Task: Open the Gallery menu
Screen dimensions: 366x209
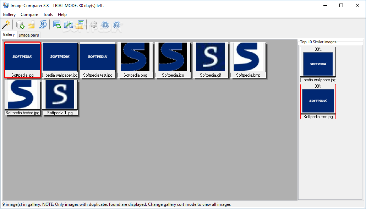Action: (9, 15)
